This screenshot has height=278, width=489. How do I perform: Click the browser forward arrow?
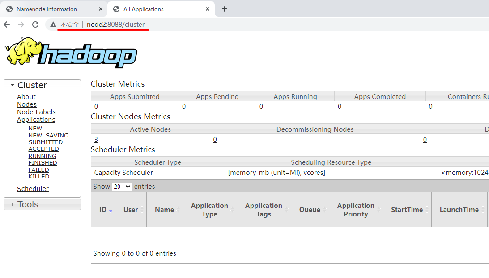point(21,25)
